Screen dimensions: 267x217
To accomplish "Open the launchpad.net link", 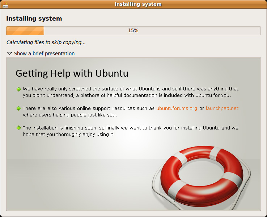I will [222, 109].
